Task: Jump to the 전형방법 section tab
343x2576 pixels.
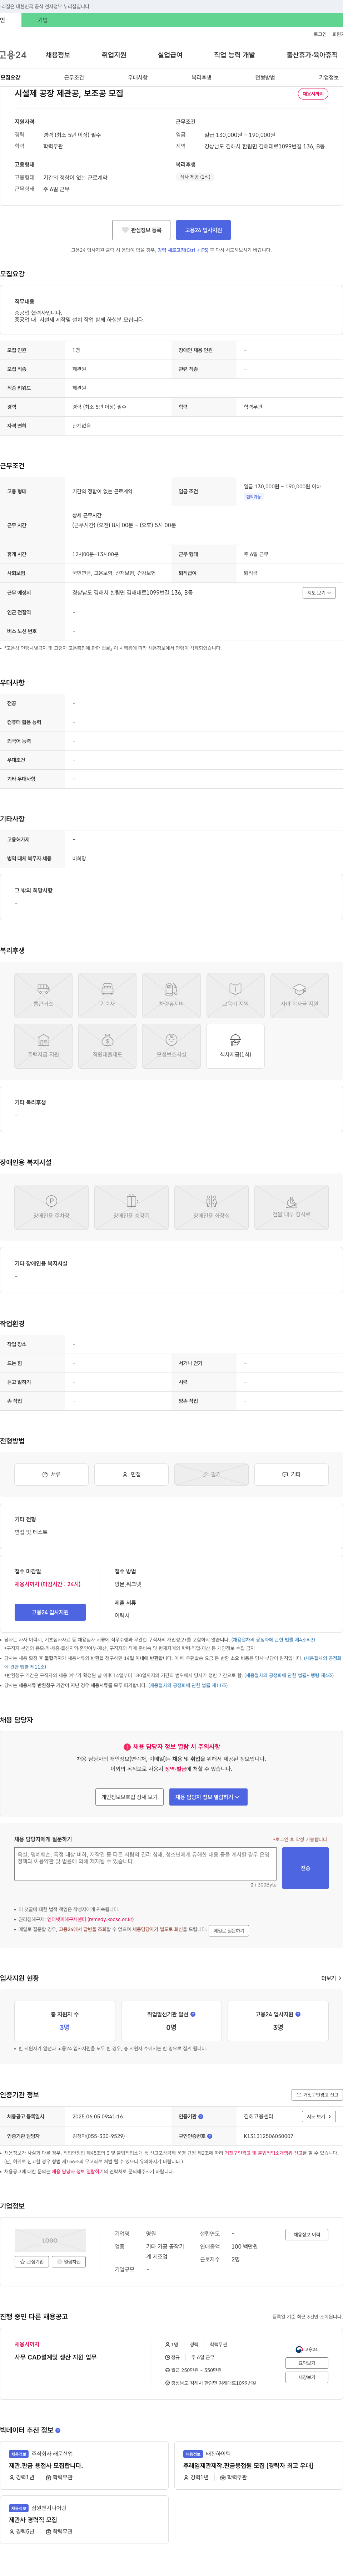Action: 265,77
